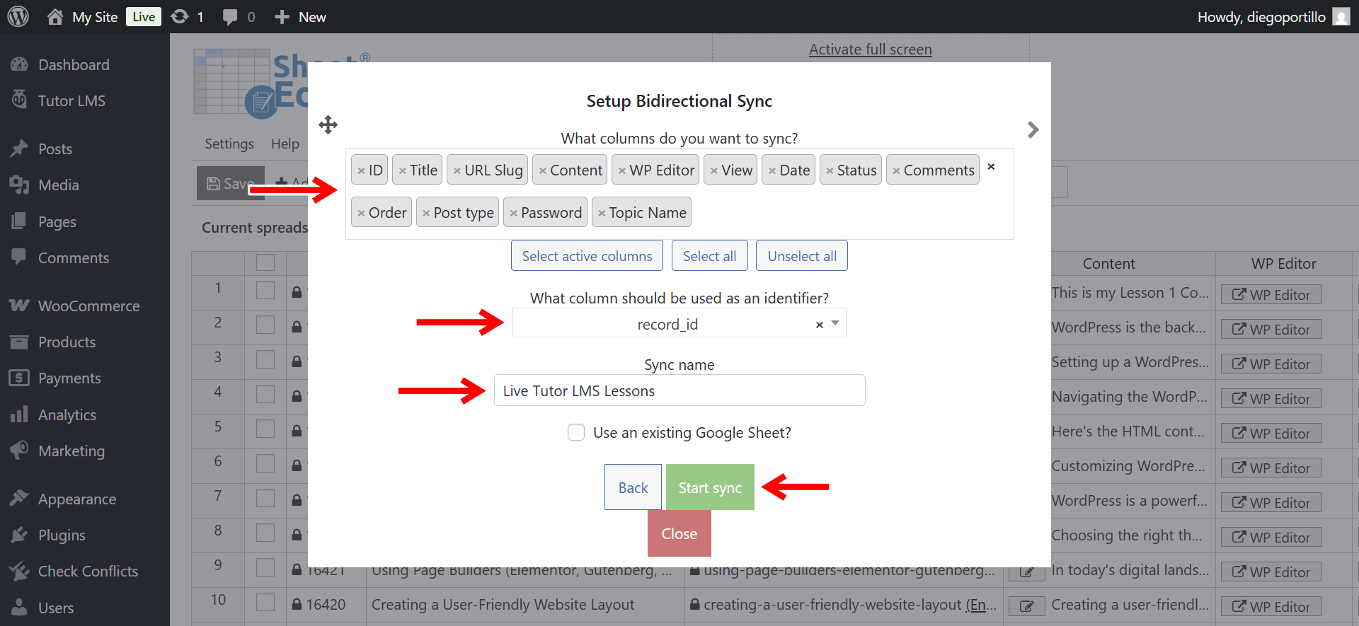
Task: Click the Save button in toolbar
Action: click(231, 183)
